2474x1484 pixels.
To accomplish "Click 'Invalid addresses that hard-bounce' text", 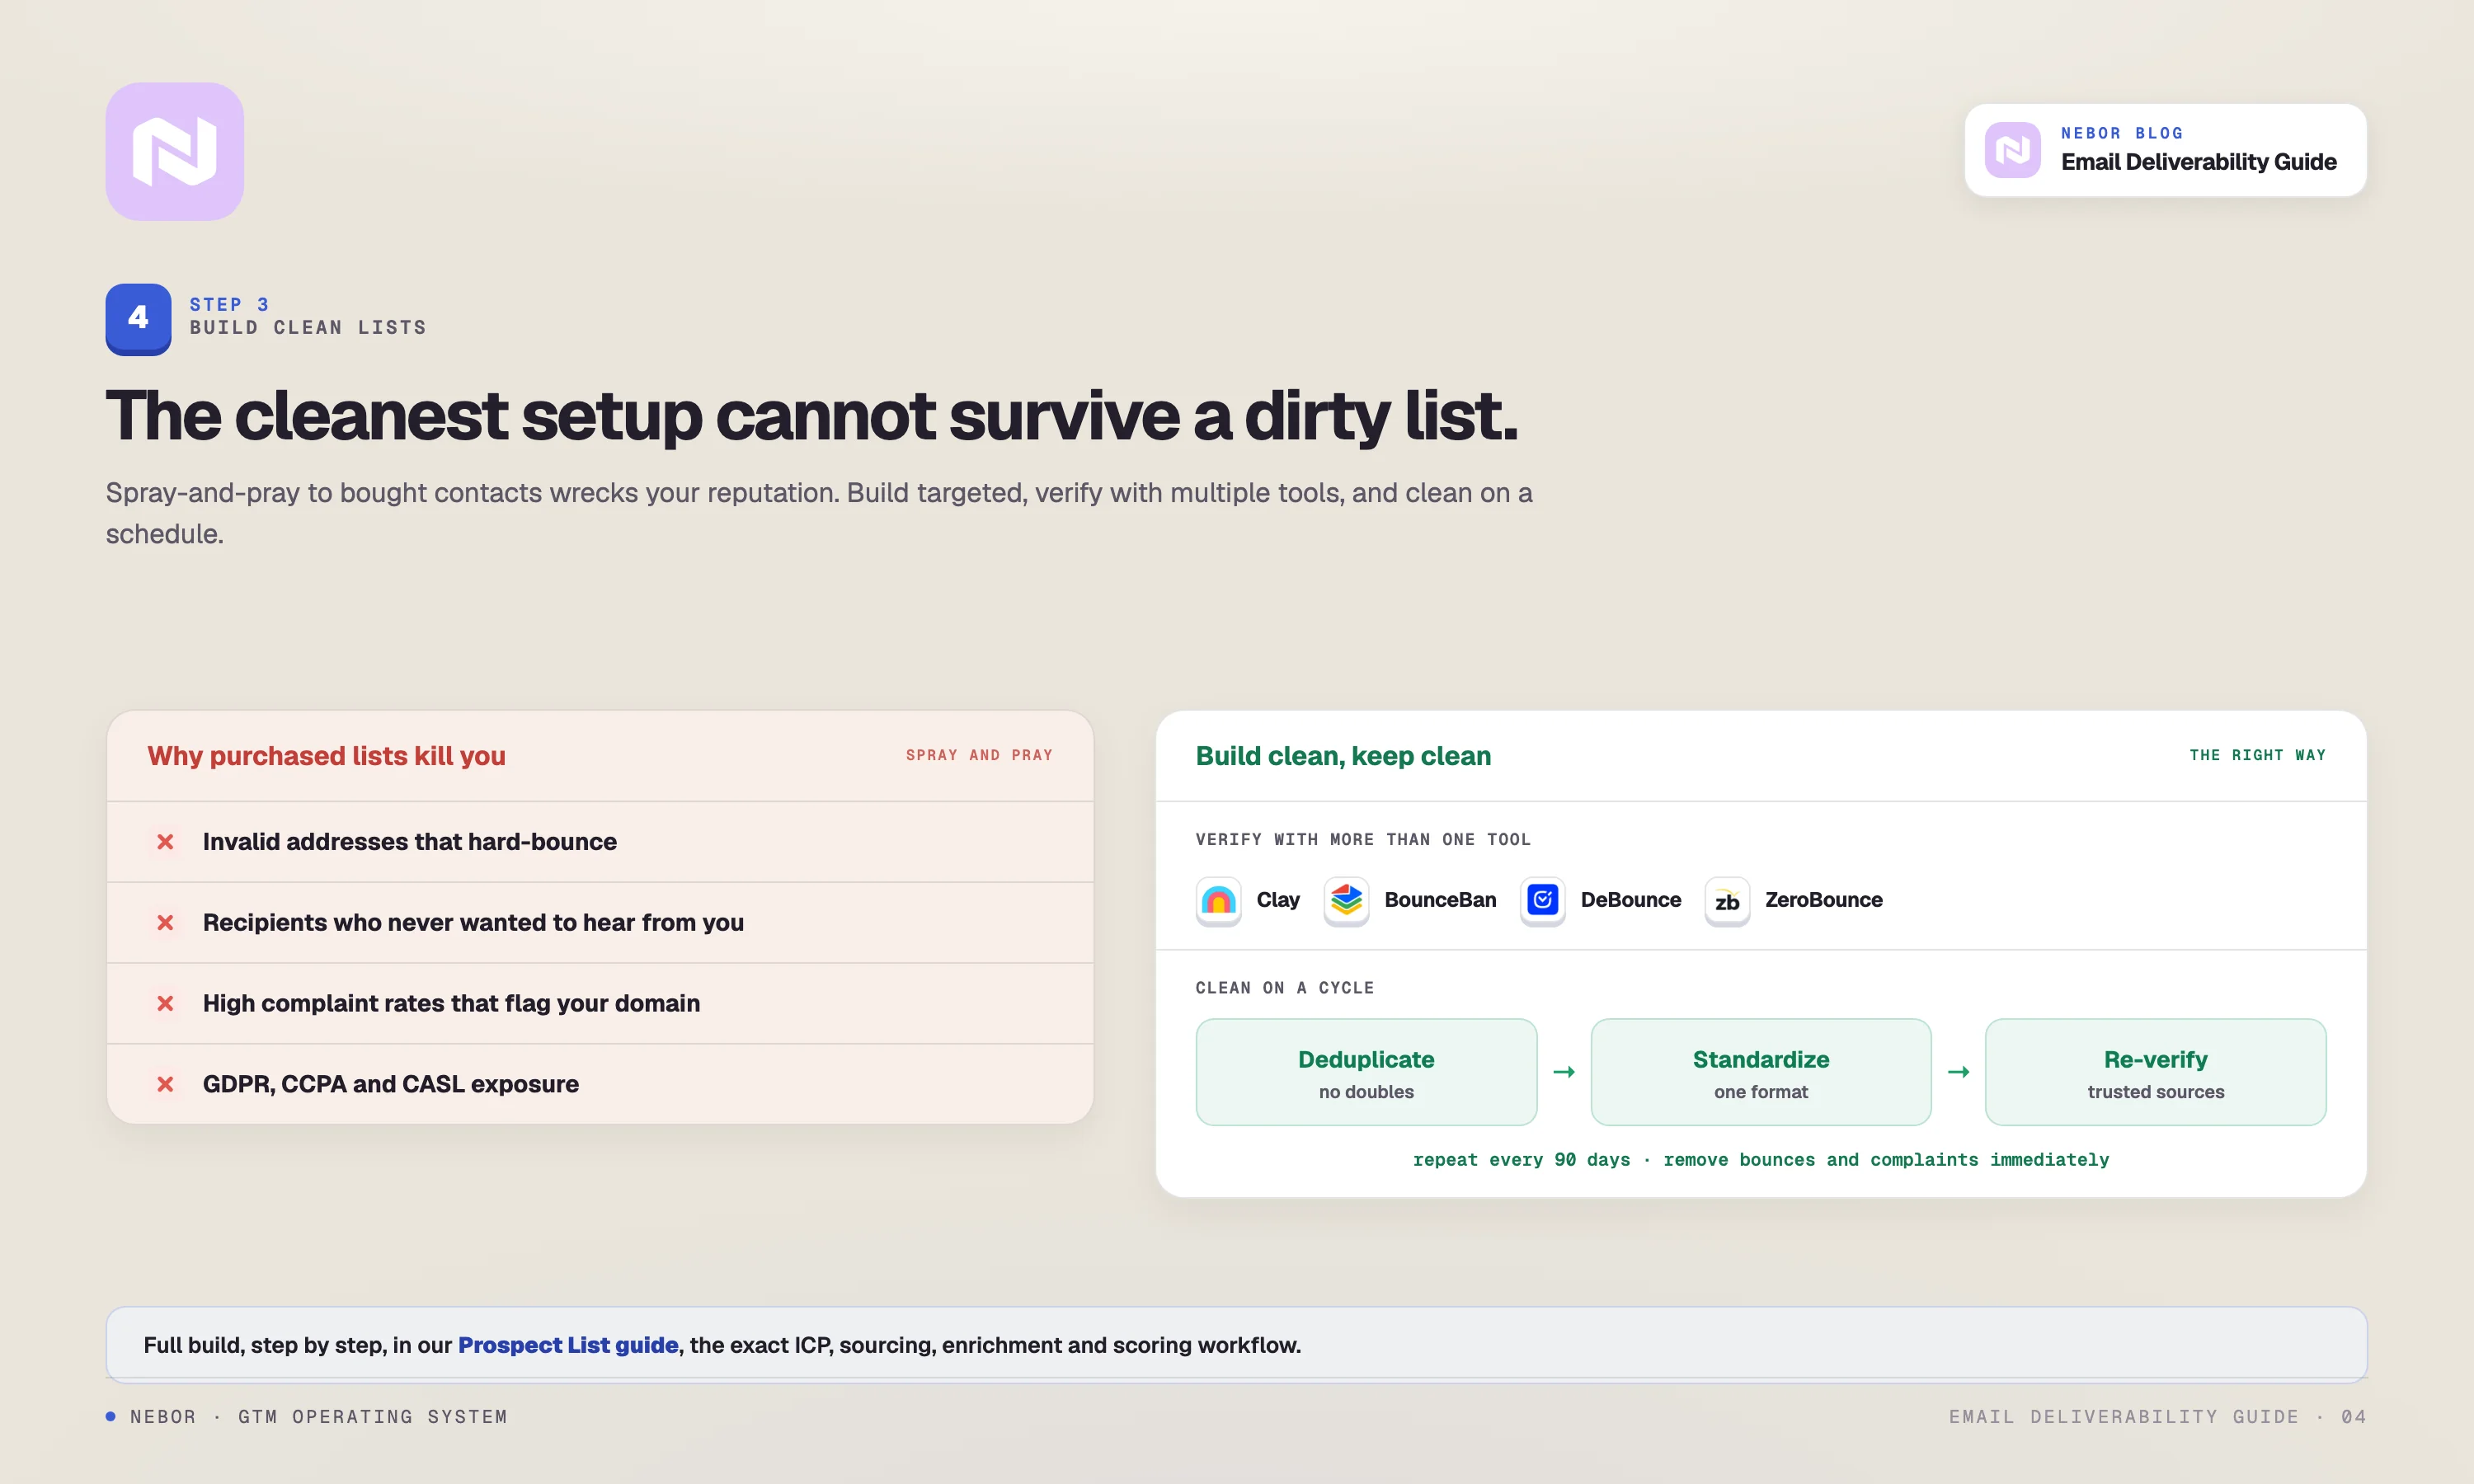I will click(x=409, y=842).
